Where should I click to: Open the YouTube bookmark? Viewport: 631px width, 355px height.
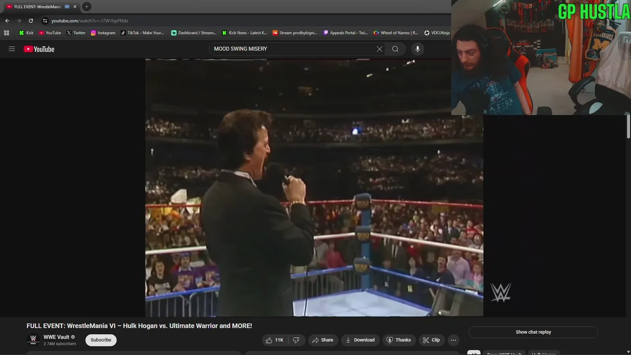tap(50, 33)
